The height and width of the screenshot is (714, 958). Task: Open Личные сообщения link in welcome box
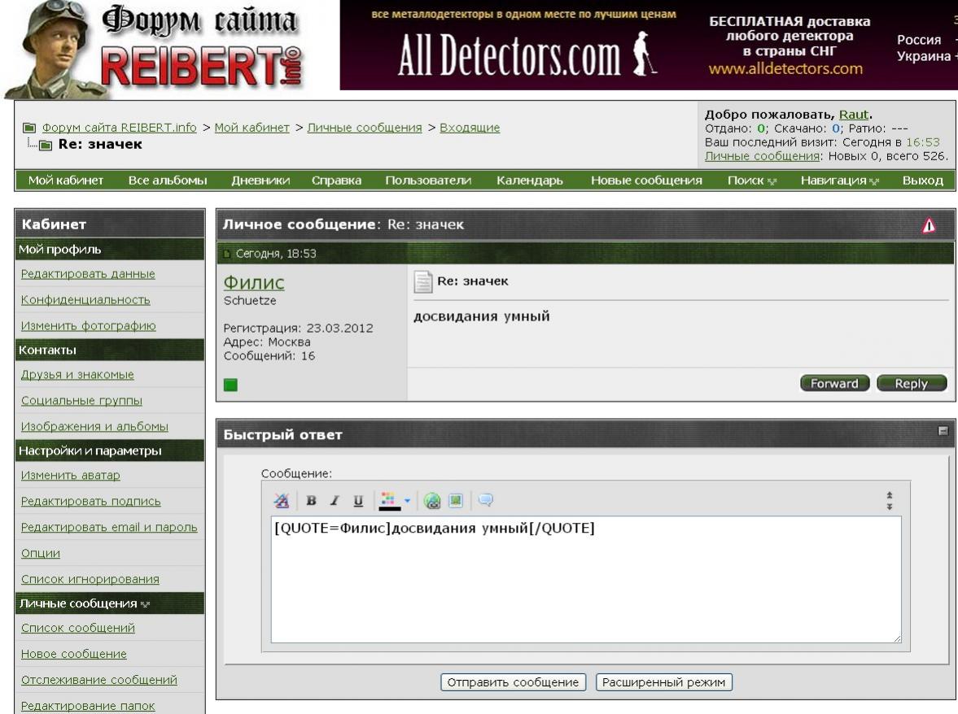click(762, 156)
